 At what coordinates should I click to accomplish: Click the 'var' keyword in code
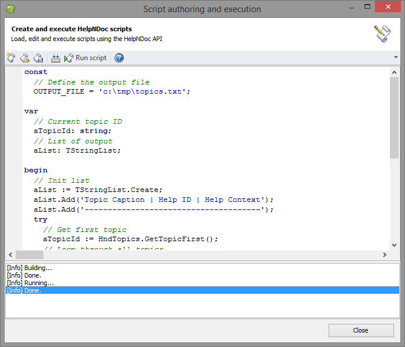(x=31, y=111)
